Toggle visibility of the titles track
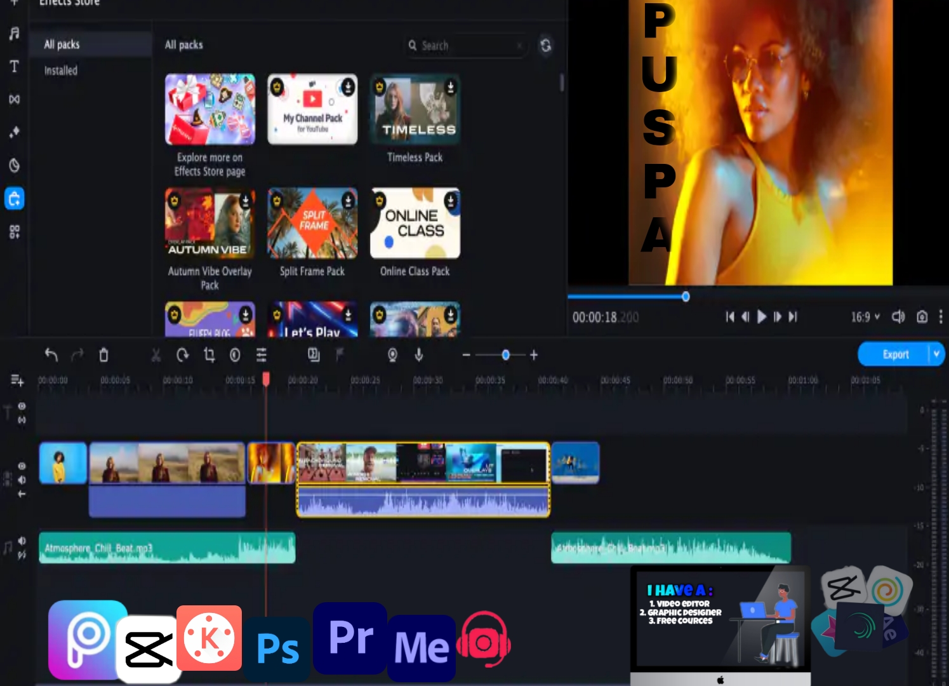Image resolution: width=949 pixels, height=686 pixels. (x=22, y=406)
